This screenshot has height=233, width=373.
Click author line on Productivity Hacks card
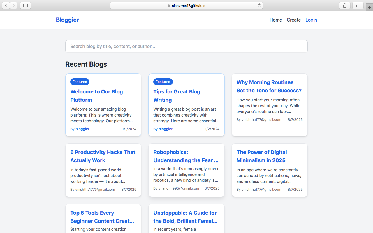click(x=93, y=189)
